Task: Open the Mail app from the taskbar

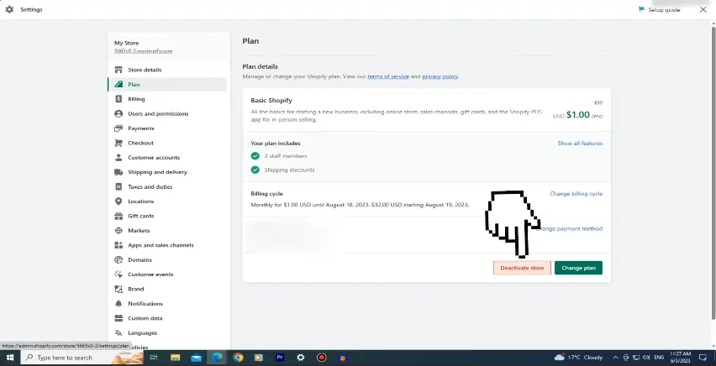Action: click(x=197, y=358)
